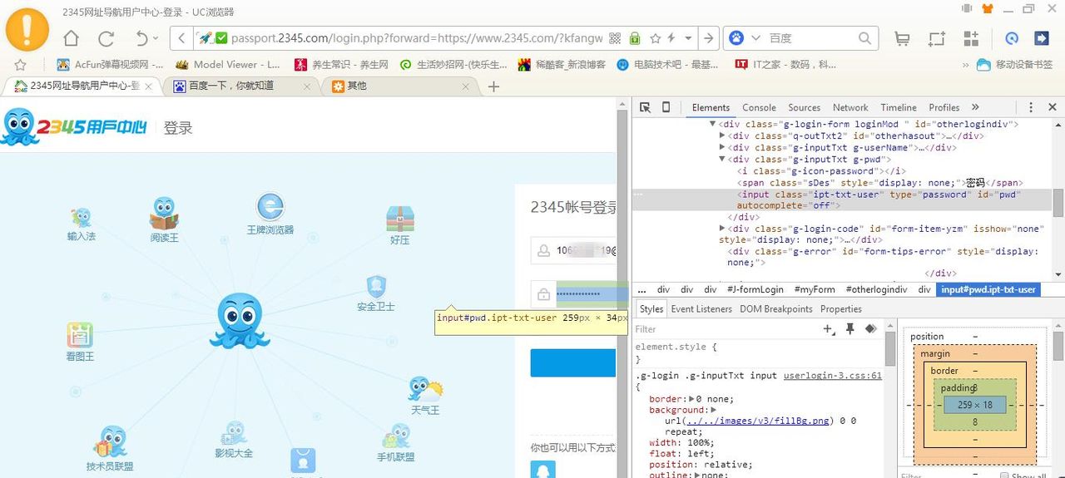Viewport: 1065px width, 478px height.
Task: Expand the g-inputTxt g-userName div
Action: (722, 148)
